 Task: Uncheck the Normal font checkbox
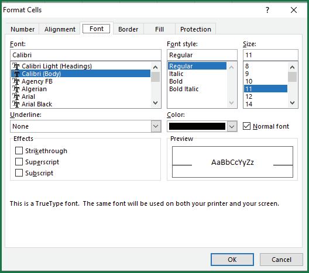point(246,126)
